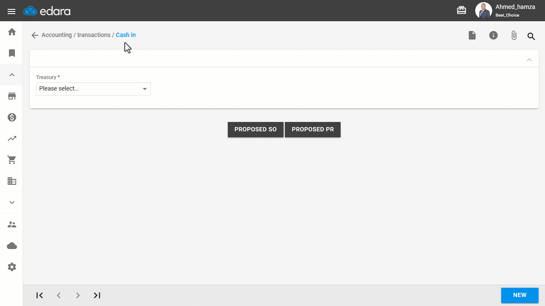Click the transactions breadcrumb
Screen dimensions: 545x306
click(94, 35)
